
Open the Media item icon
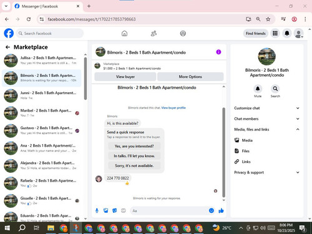point(236,140)
